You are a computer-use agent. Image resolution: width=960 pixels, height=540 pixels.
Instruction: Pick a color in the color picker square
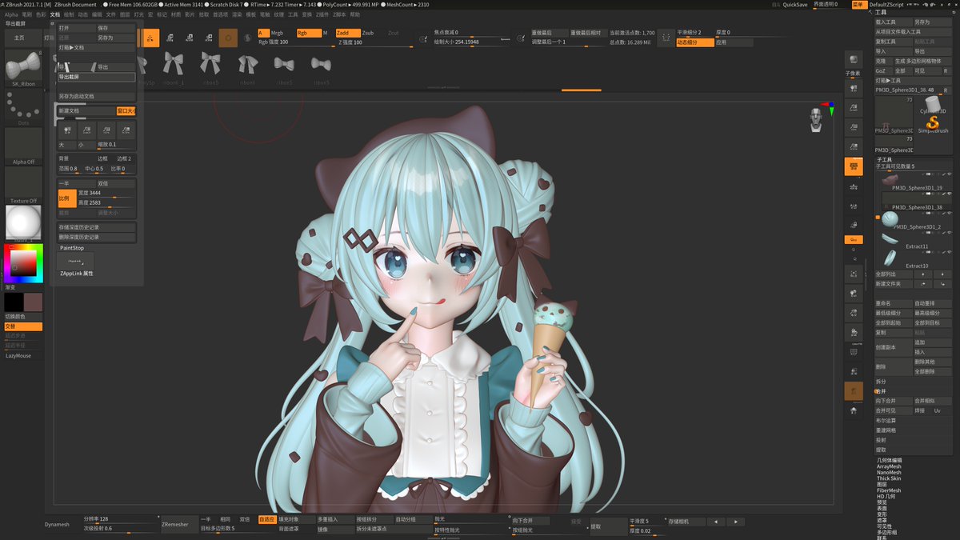pos(23,263)
